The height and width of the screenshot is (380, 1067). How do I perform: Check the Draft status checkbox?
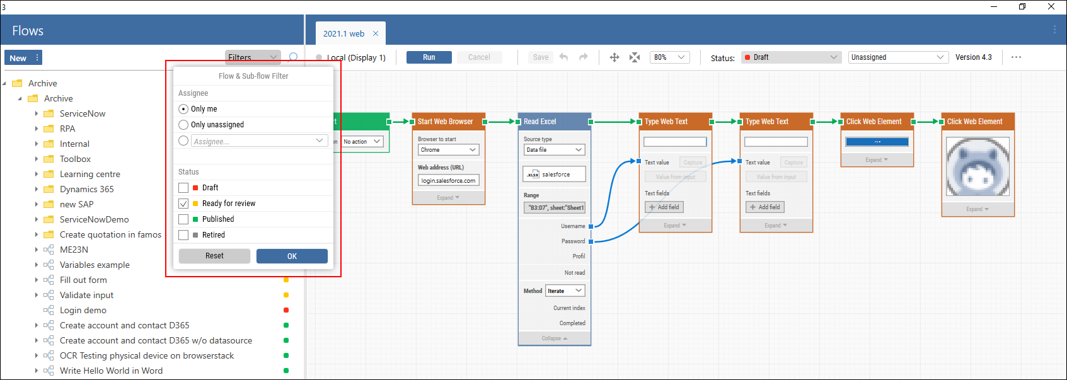(x=183, y=188)
